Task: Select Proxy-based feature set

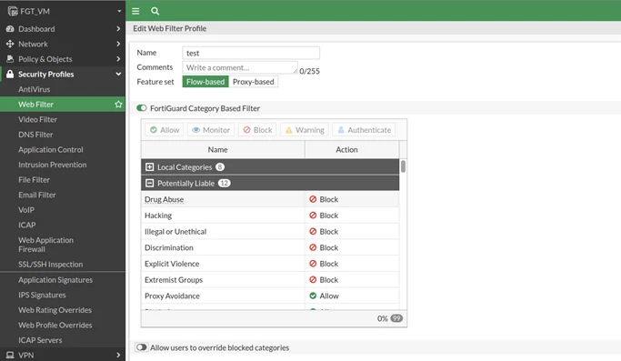Action: click(x=254, y=82)
